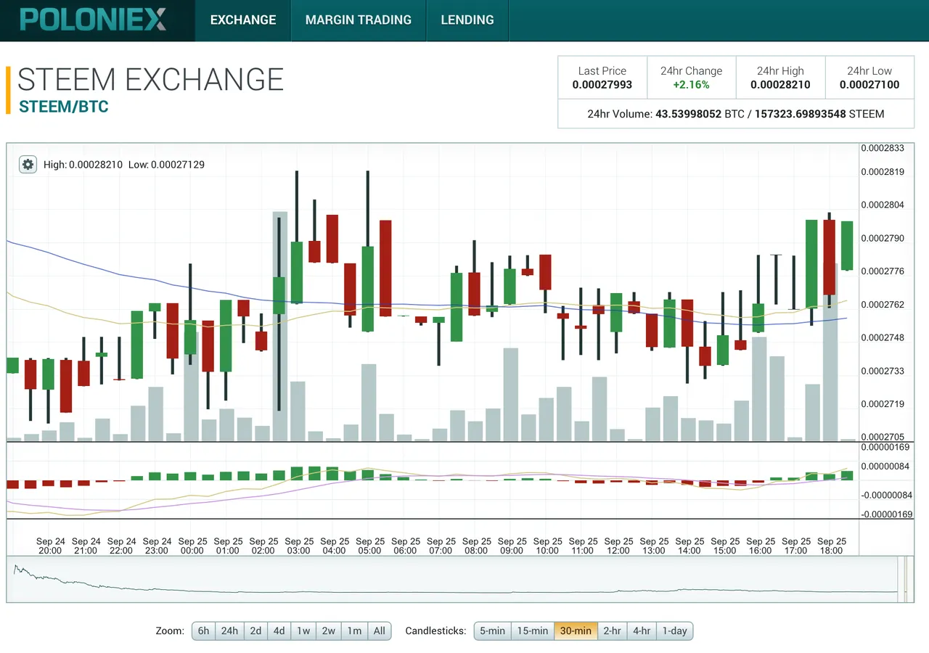
Task: Select 15-min candlesticks
Action: click(x=533, y=631)
